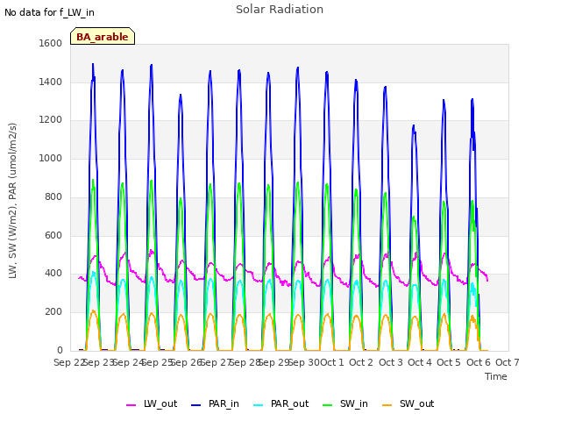Click the 600 y-axis tick label
Image resolution: width=561 pixels, height=421 pixels.
(x=53, y=236)
